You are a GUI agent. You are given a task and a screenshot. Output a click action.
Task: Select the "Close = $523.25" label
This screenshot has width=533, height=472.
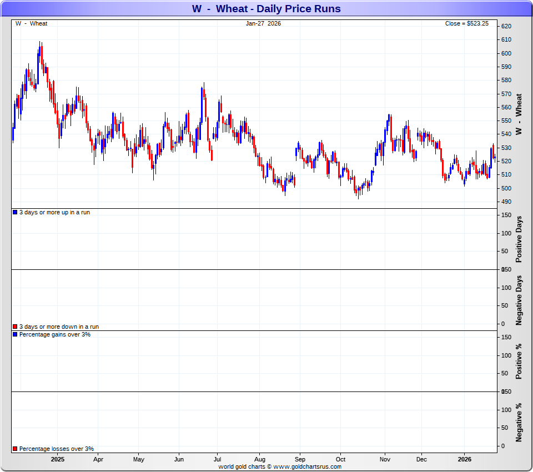[x=466, y=23]
